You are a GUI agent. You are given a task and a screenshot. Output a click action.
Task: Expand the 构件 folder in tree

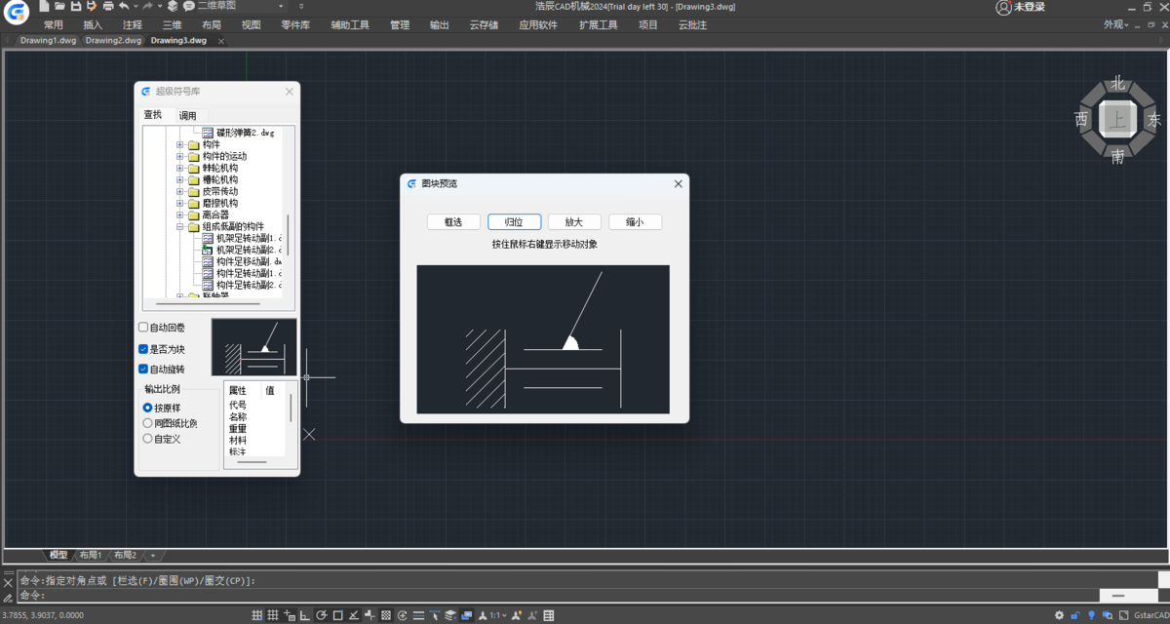click(x=180, y=144)
